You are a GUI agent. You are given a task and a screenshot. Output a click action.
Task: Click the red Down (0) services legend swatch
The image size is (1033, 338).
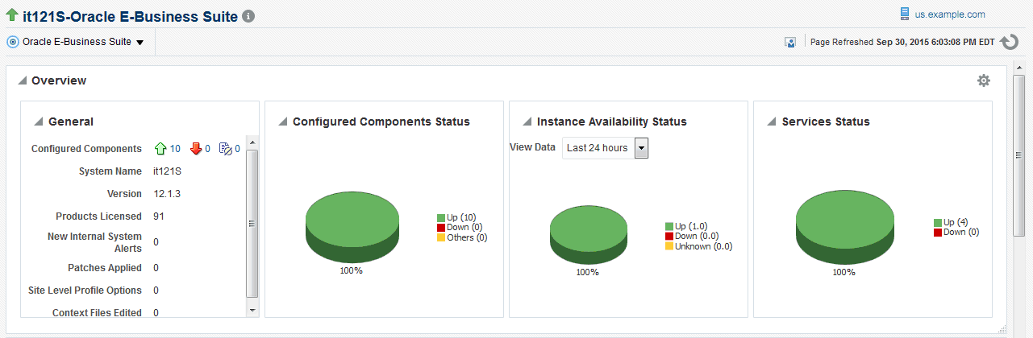[938, 233]
